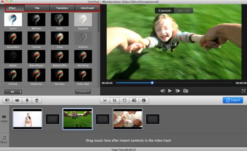247x151 pixels.
Task: Enter full screen preview mode
Action: click(x=244, y=91)
